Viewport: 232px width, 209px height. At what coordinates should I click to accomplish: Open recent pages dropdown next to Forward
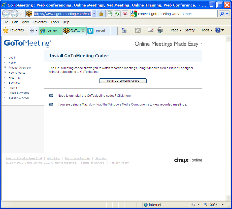point(21,14)
